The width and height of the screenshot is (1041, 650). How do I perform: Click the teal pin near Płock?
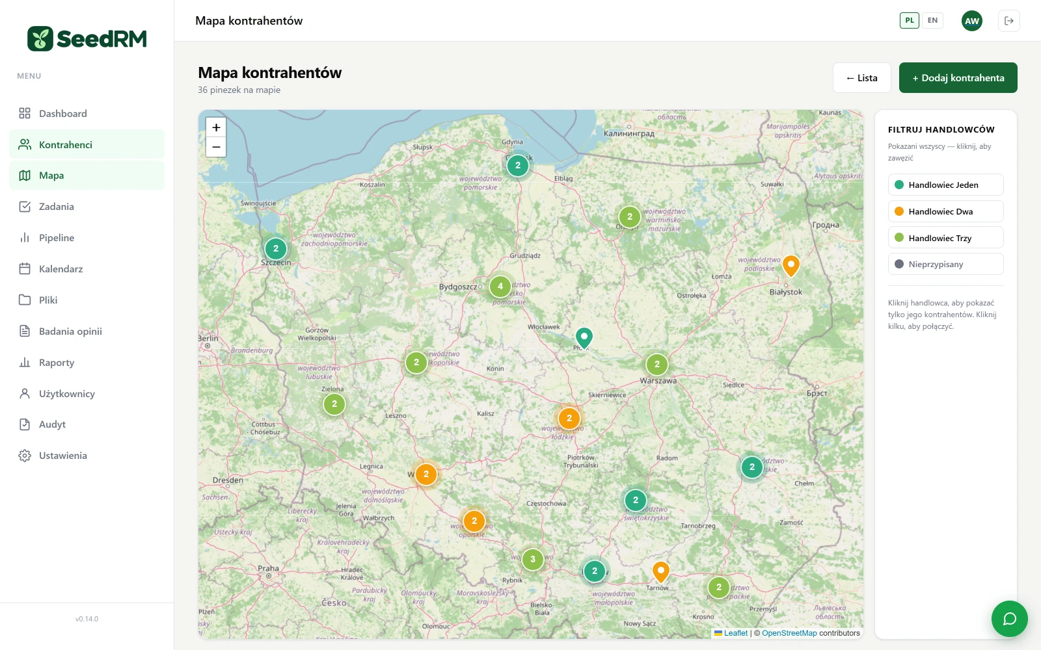pyautogui.click(x=584, y=337)
